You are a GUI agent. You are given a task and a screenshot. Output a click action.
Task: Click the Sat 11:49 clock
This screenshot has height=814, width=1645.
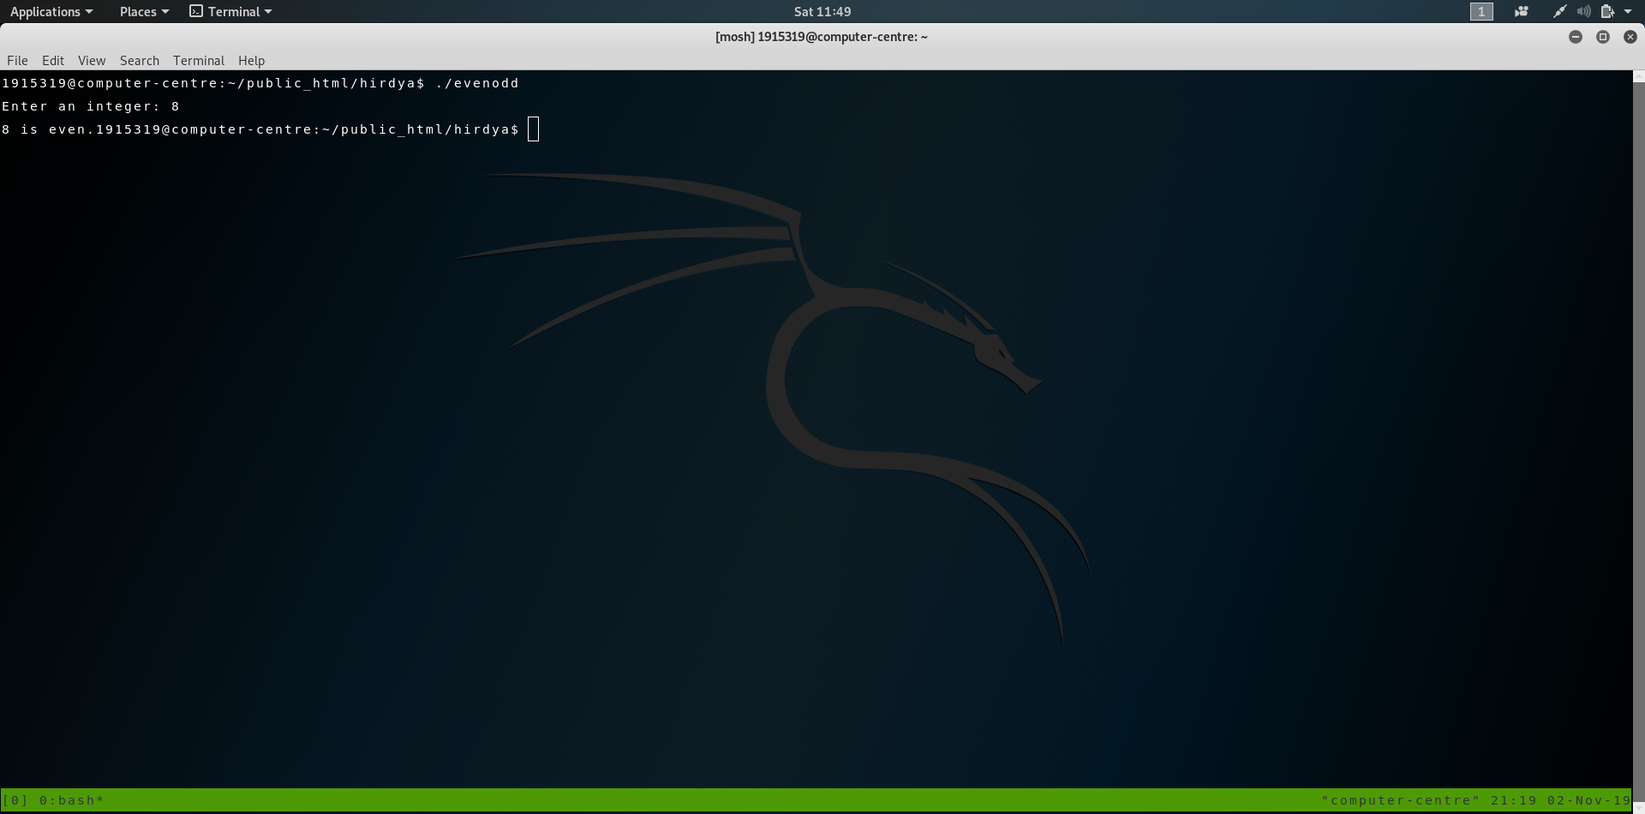[822, 11]
